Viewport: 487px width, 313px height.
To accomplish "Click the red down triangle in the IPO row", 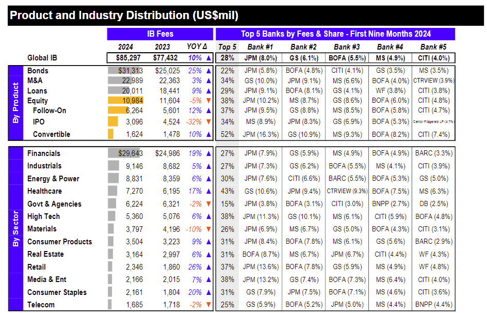I will [208, 122].
